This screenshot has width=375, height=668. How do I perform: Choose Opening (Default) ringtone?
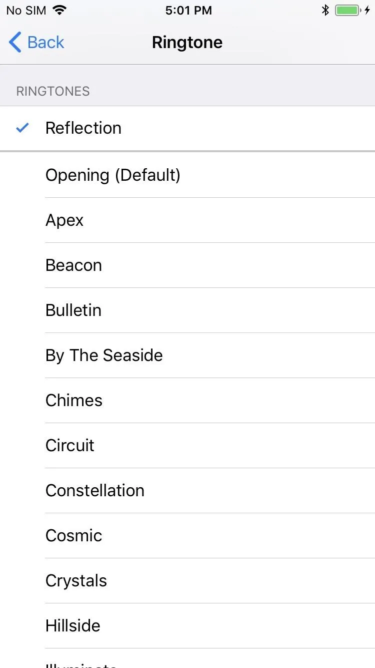click(187, 175)
